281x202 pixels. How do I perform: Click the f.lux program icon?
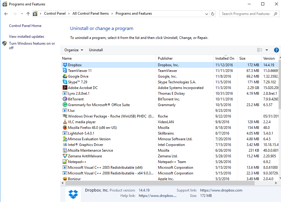click(x=65, y=110)
